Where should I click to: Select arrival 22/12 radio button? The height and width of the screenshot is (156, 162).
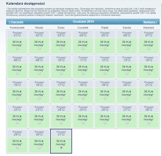[x=17, y=123]
